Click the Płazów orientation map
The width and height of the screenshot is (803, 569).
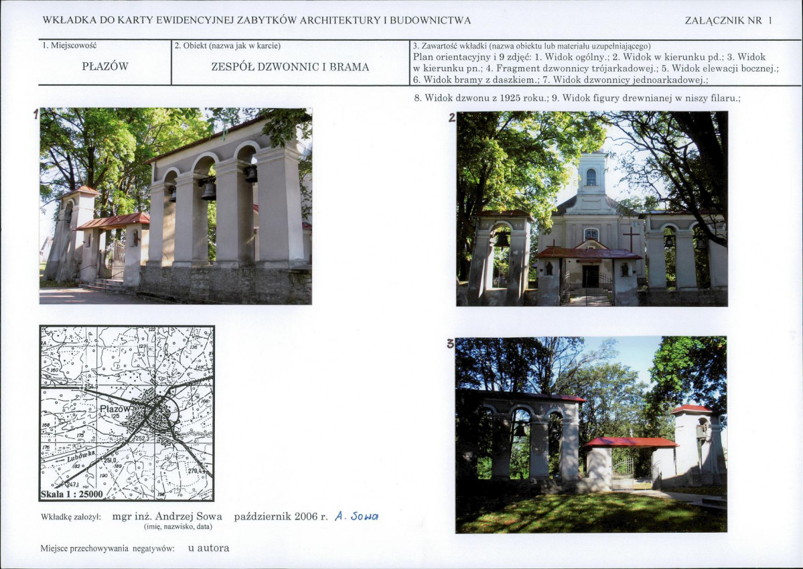[x=127, y=413]
